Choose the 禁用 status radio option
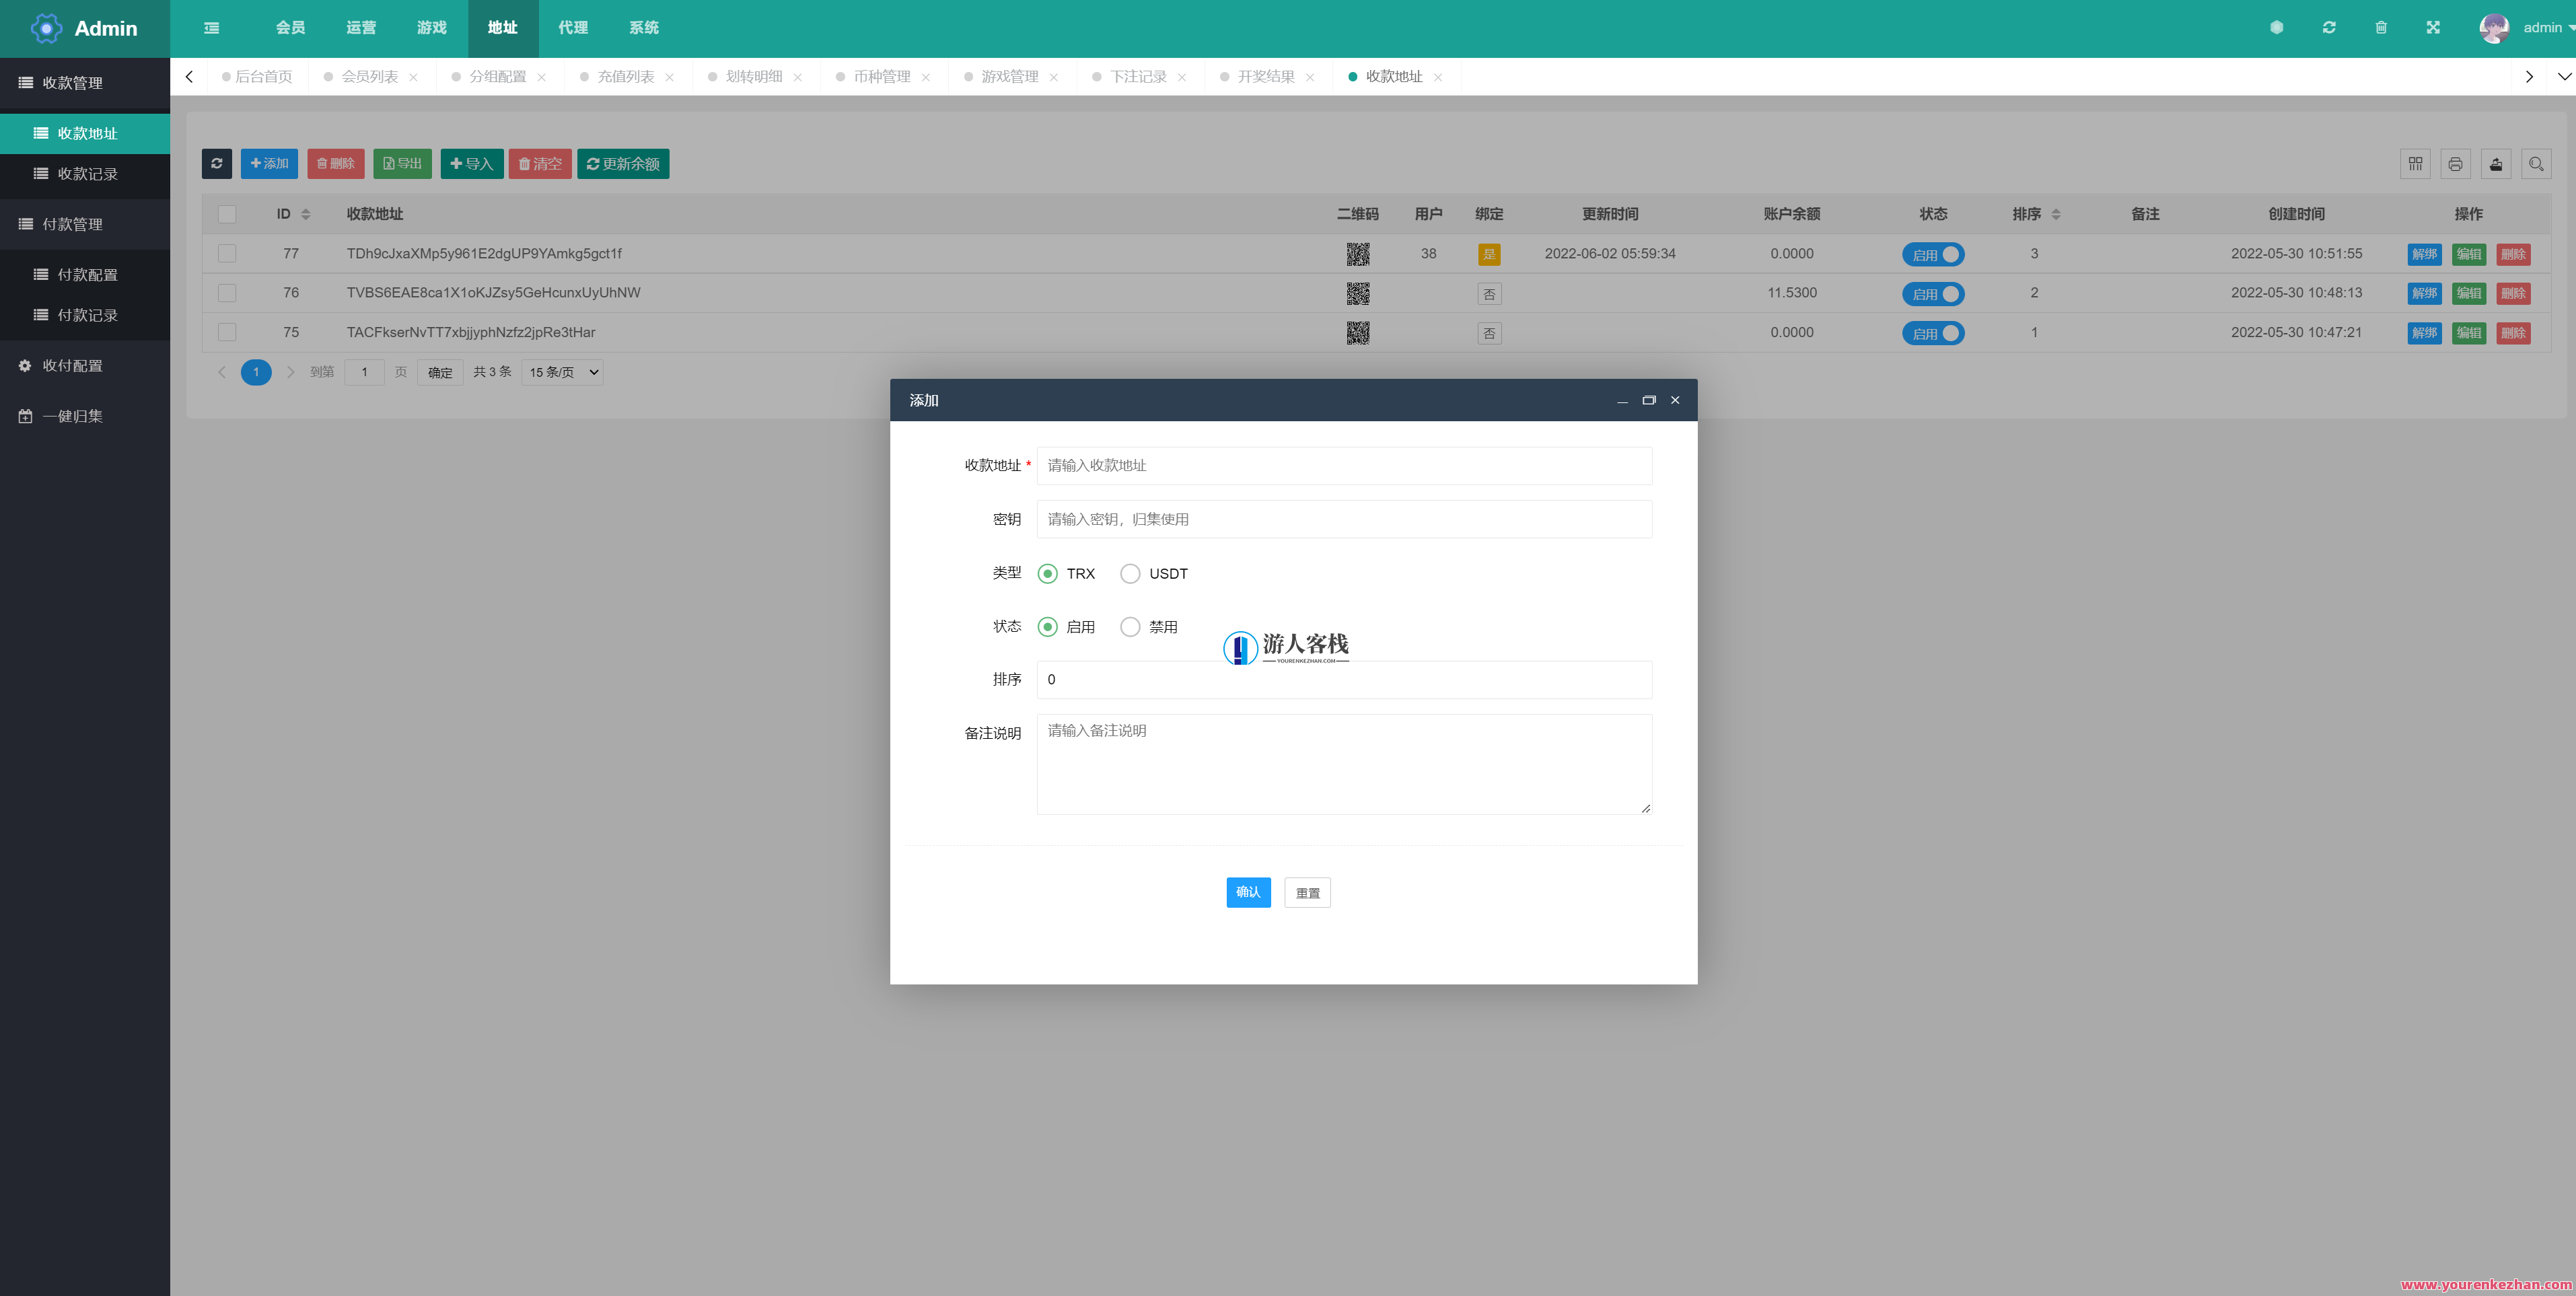2576x1296 pixels. (x=1130, y=626)
